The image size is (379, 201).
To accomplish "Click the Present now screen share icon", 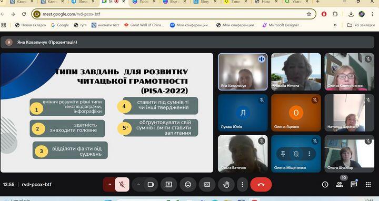I will coord(169,185).
